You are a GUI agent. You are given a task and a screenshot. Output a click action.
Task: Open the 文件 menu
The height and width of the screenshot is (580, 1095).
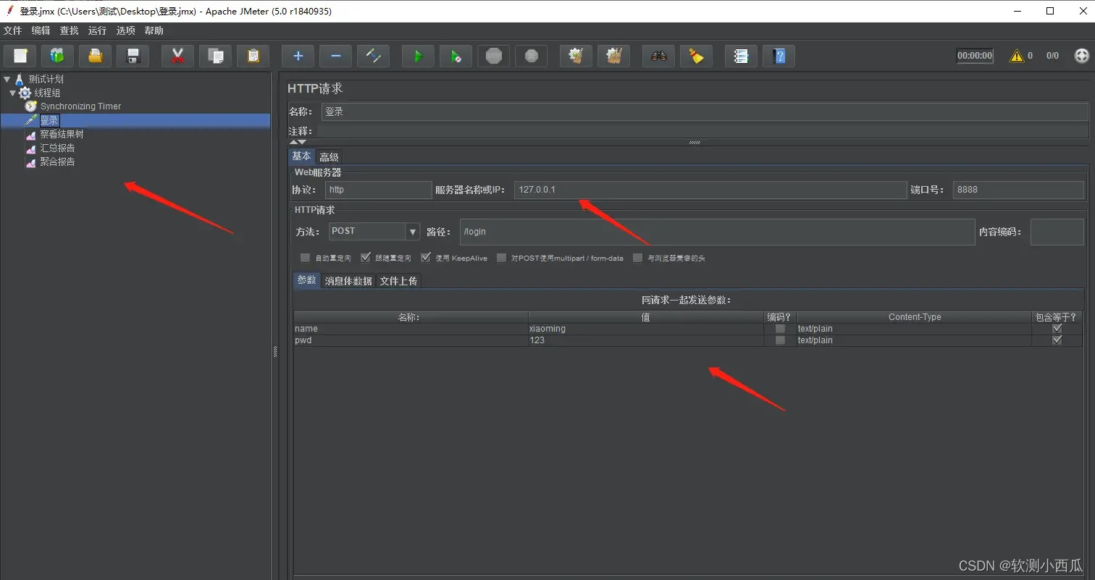pyautogui.click(x=12, y=30)
